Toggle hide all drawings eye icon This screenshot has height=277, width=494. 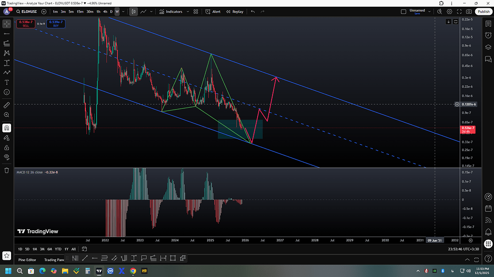point(7,157)
